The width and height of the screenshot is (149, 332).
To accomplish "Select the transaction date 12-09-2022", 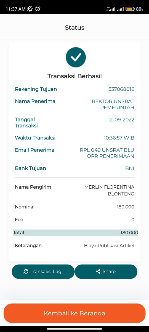I will [x=121, y=120].
